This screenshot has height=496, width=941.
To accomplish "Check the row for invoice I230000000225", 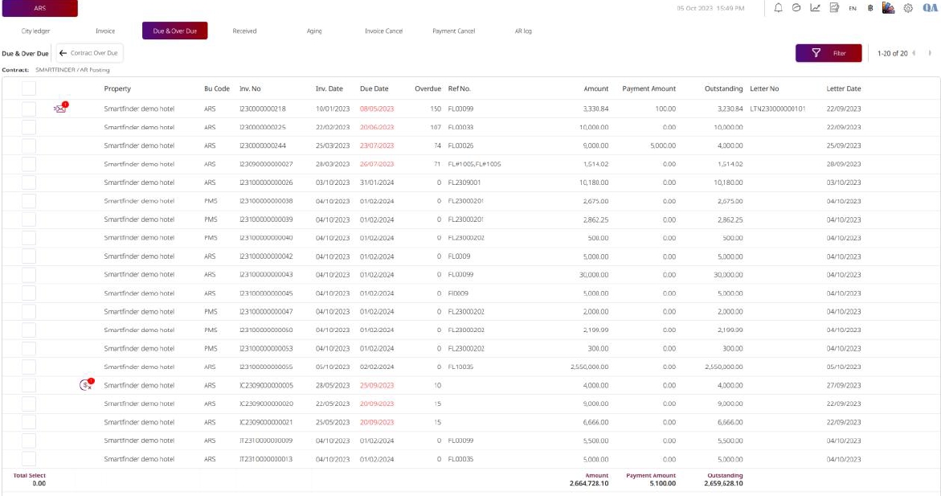I will click(28, 127).
